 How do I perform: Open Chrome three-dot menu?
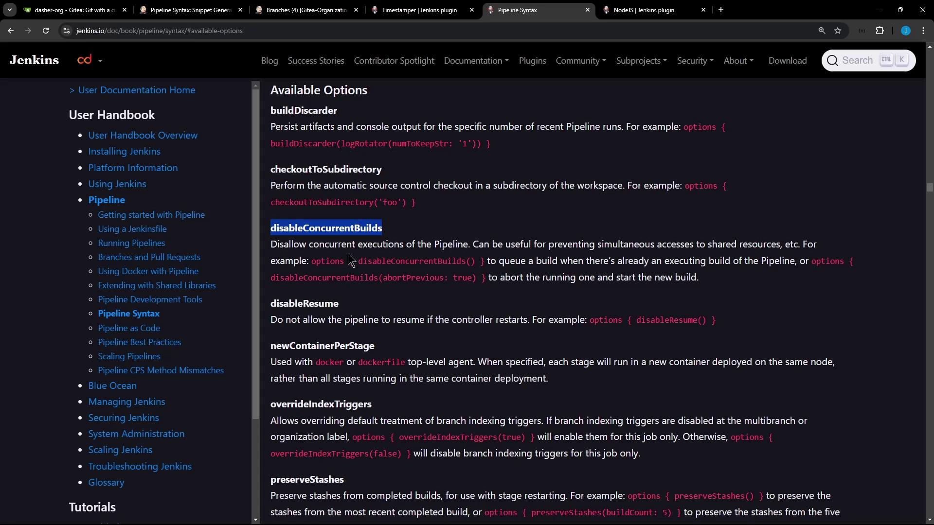coord(923,31)
